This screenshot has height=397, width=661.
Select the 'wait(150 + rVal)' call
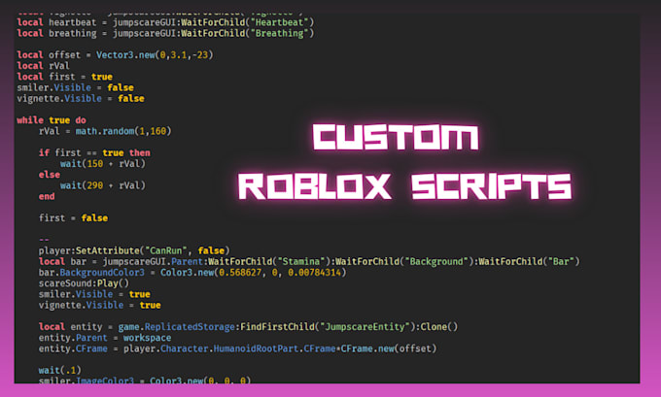pos(103,164)
